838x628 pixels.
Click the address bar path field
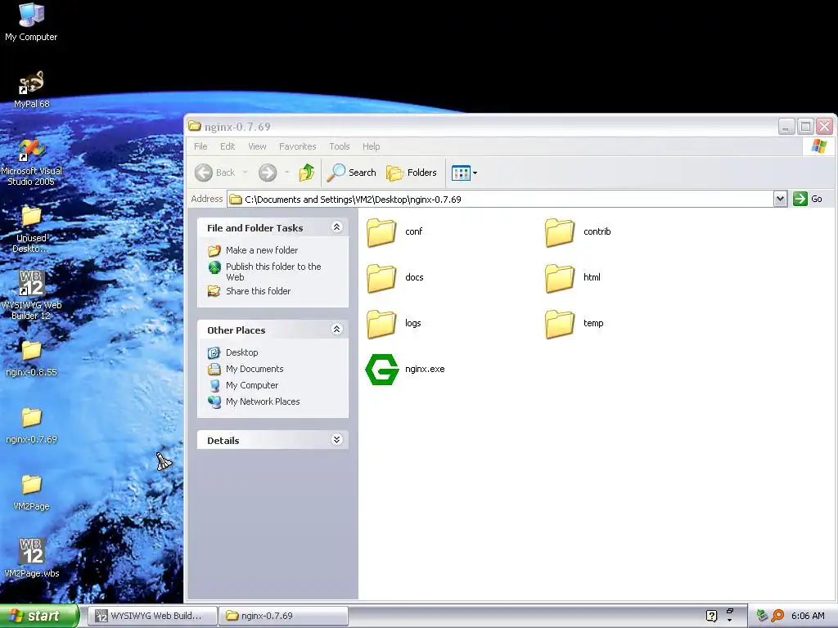500,200
